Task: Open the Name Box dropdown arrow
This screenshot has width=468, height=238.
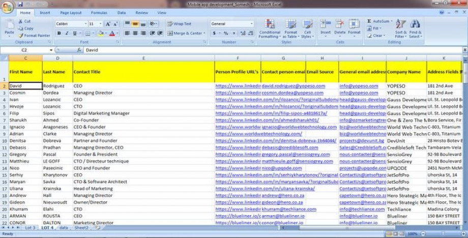Action: click(x=51, y=50)
